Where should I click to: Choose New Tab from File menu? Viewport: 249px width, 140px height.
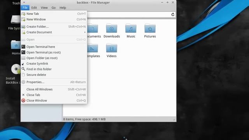point(54,14)
